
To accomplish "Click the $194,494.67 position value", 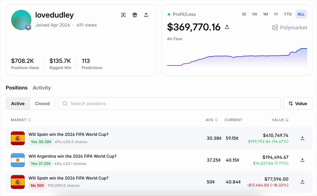I will [276, 157].
